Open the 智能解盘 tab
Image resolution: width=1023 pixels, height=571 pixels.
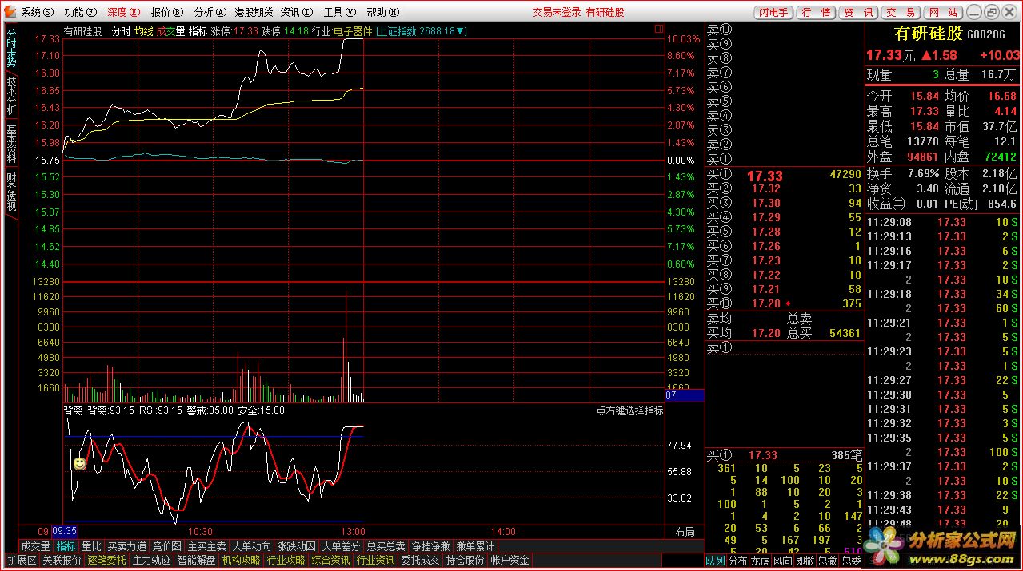click(x=196, y=561)
